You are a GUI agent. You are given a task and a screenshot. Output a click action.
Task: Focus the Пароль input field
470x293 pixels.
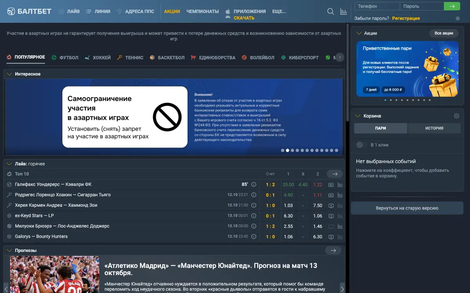tap(422, 6)
